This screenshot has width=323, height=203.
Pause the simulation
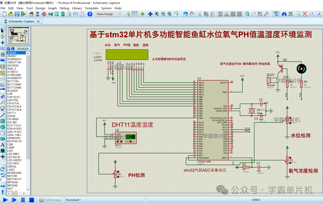click(23, 200)
